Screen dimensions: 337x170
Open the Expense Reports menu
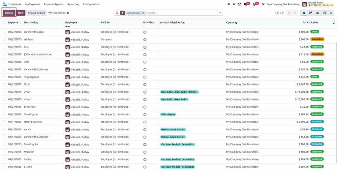pos(54,4)
